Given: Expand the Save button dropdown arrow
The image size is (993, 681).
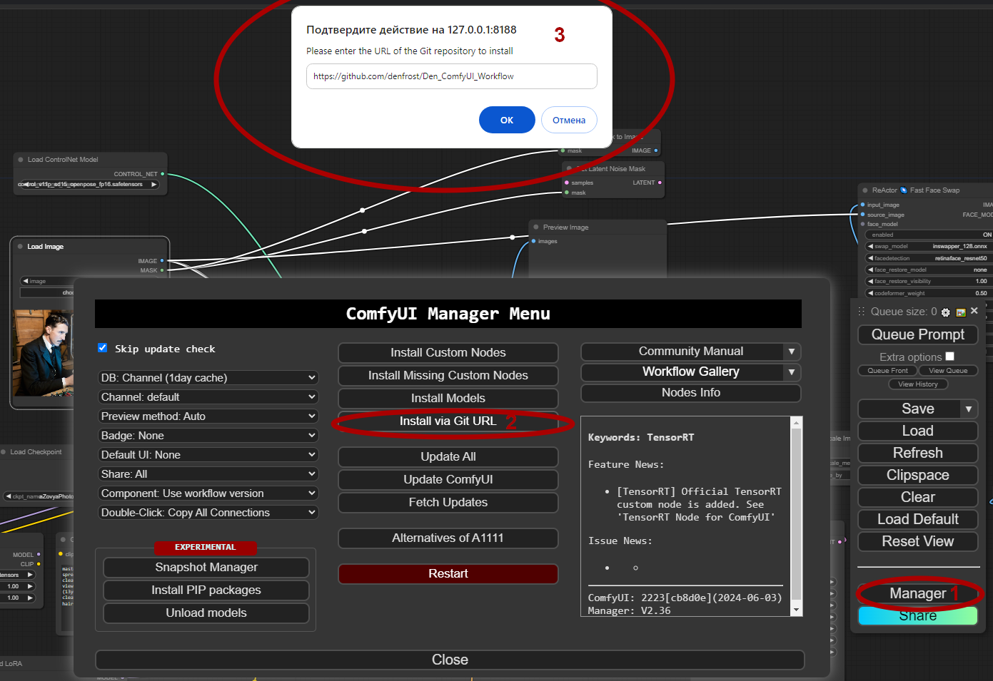Looking at the screenshot, I should (x=969, y=409).
